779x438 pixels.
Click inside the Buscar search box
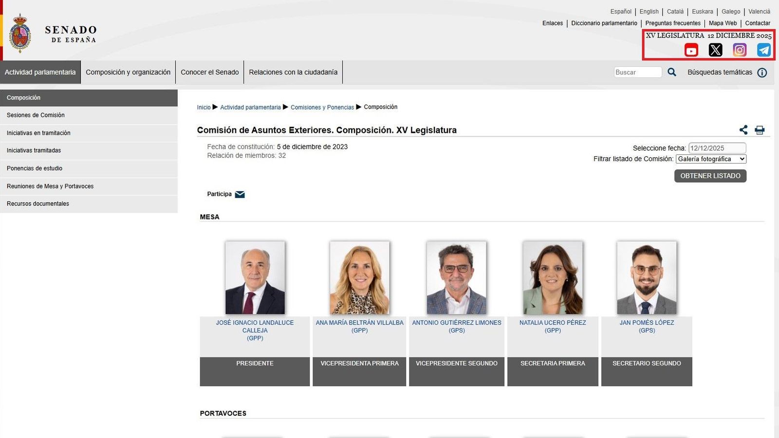[638, 72]
